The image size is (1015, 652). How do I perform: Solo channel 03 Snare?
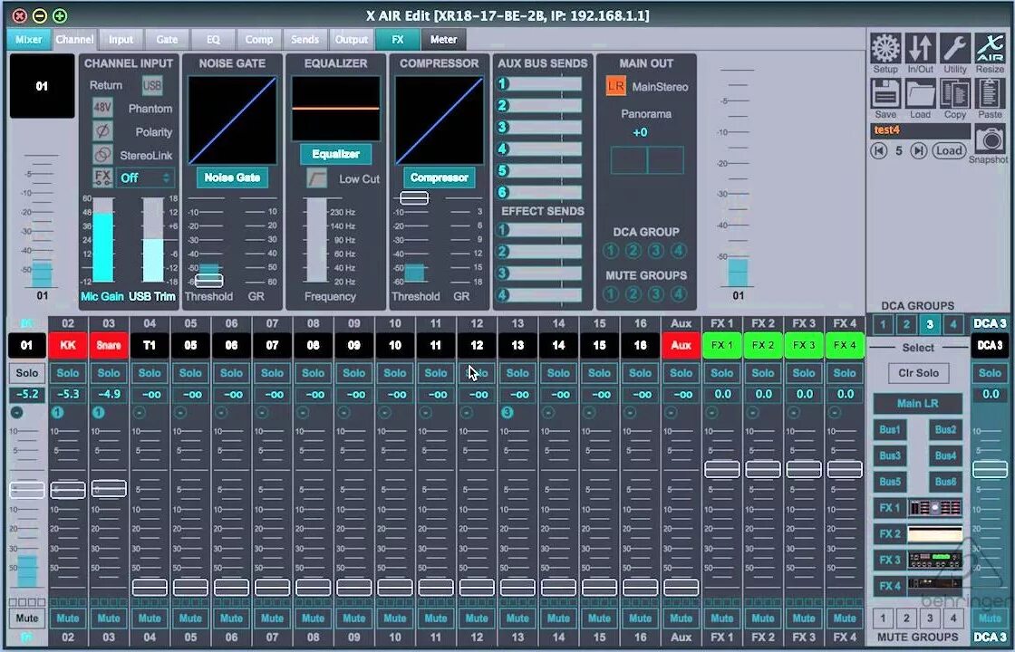click(109, 372)
